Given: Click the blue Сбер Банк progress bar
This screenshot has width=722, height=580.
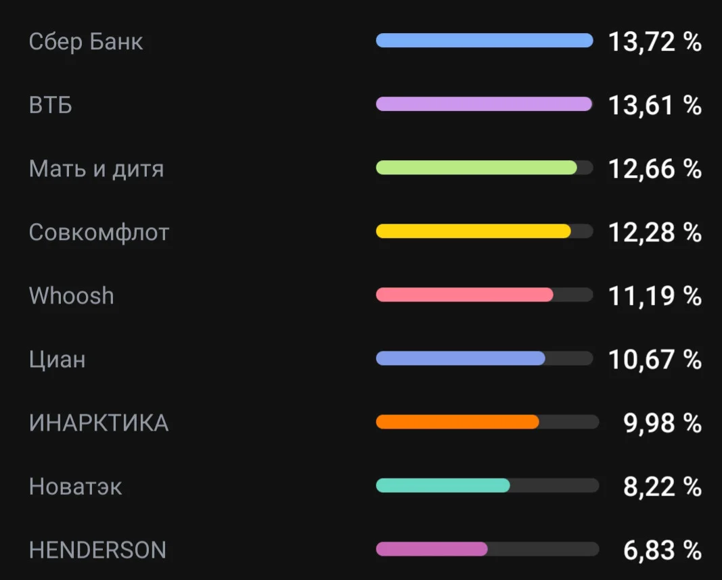Looking at the screenshot, I should (484, 41).
